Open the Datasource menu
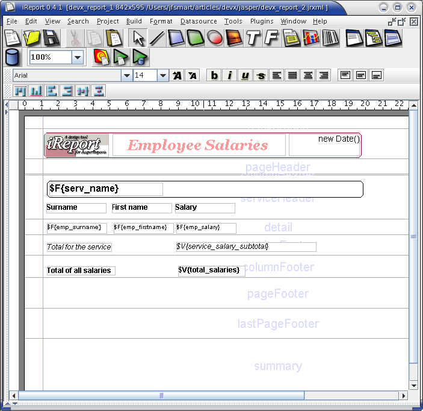423x411 pixels. 199,21
